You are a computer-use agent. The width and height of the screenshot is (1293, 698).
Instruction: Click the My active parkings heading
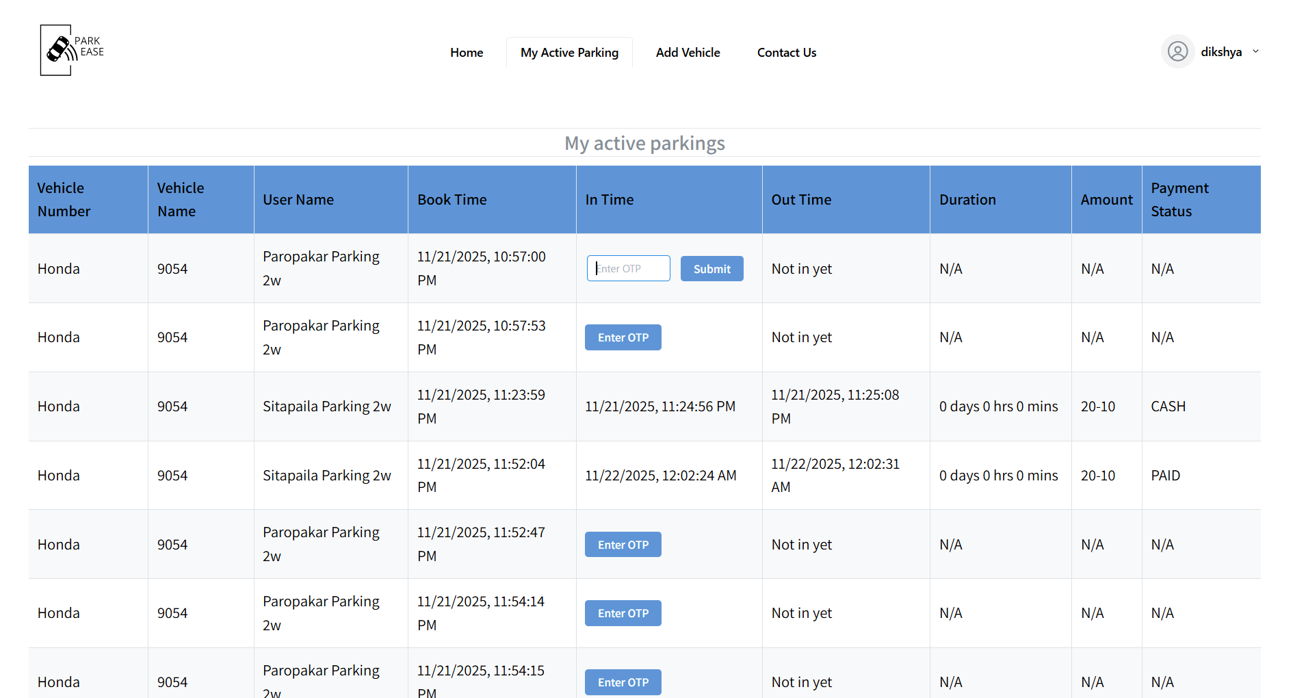(644, 143)
